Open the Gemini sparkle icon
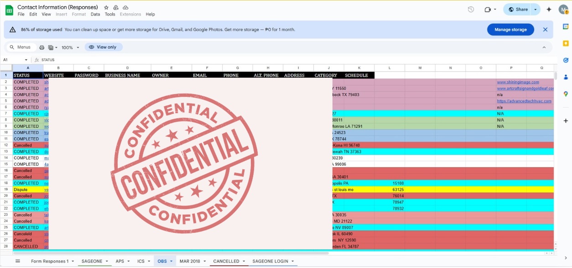The width and height of the screenshot is (572, 268). click(549, 9)
